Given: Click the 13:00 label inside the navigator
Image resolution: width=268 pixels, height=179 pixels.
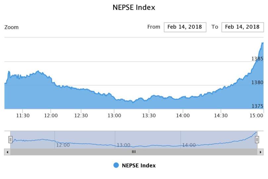Looking at the screenshot, I should pyautogui.click(x=123, y=145).
